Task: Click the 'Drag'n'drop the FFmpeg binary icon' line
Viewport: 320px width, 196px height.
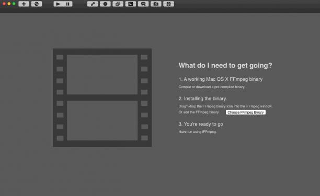Action: point(225,106)
